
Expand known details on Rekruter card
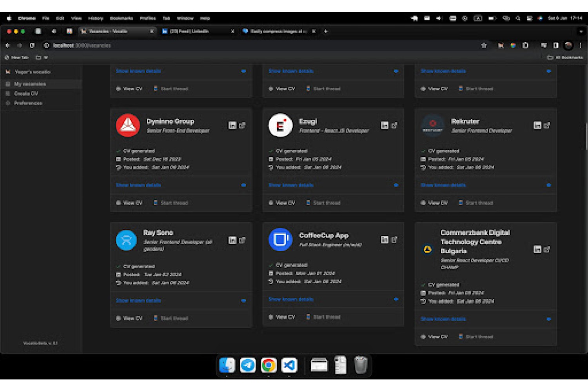tap(443, 185)
